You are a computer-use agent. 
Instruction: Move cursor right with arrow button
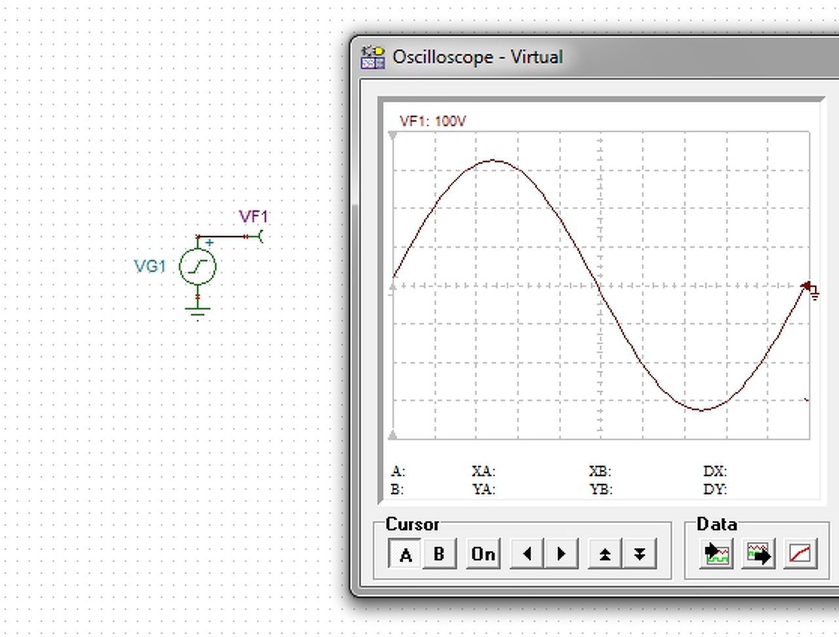point(561,554)
